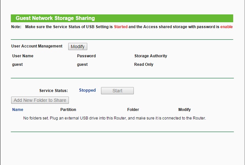The width and height of the screenshot is (245, 165).
Task: Click the Modify column header in folder table
Action: pos(184,110)
